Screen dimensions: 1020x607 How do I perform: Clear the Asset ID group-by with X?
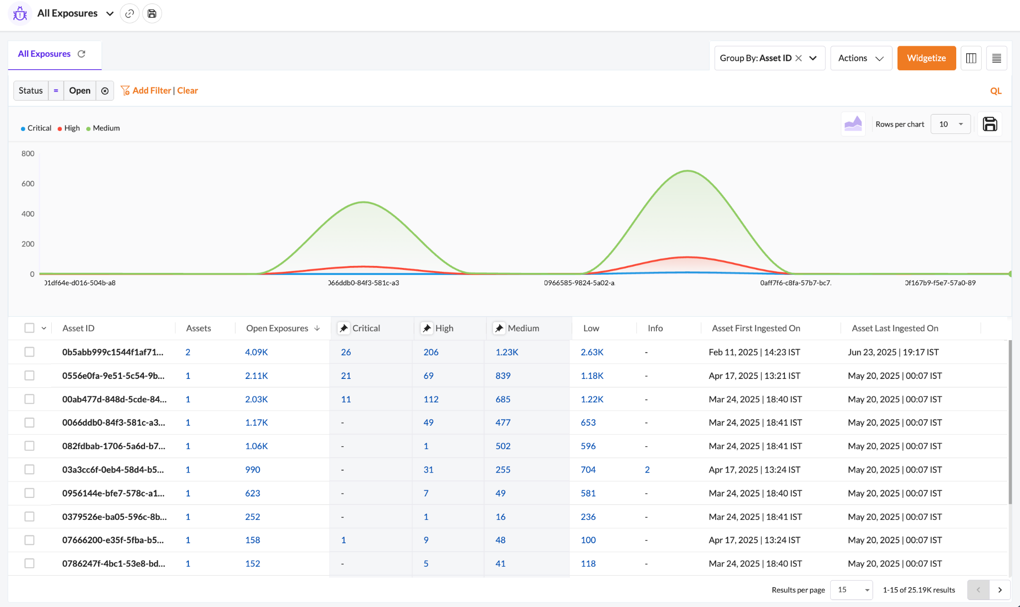[798, 58]
